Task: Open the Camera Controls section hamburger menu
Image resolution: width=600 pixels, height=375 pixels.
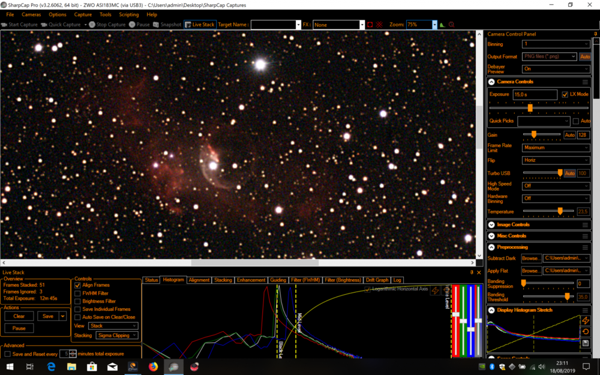Action: click(585, 82)
